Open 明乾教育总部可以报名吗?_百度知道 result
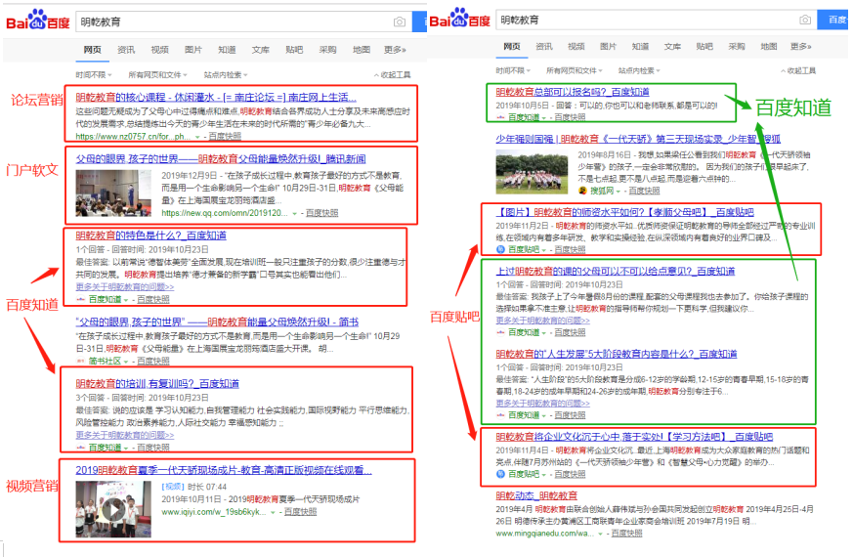853x557 pixels. coord(573,92)
